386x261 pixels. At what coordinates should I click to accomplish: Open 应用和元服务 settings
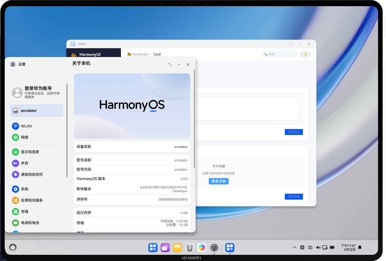pyautogui.click(x=36, y=200)
